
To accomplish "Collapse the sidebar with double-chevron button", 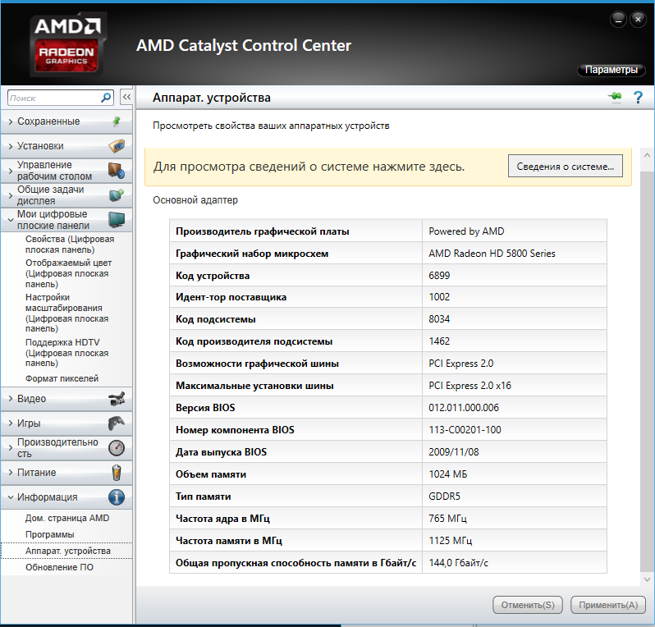I will pyautogui.click(x=126, y=98).
